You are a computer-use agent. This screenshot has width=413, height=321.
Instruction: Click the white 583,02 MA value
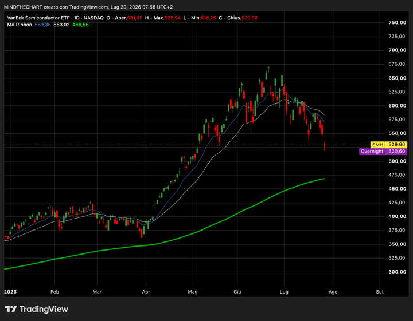pyautogui.click(x=61, y=25)
